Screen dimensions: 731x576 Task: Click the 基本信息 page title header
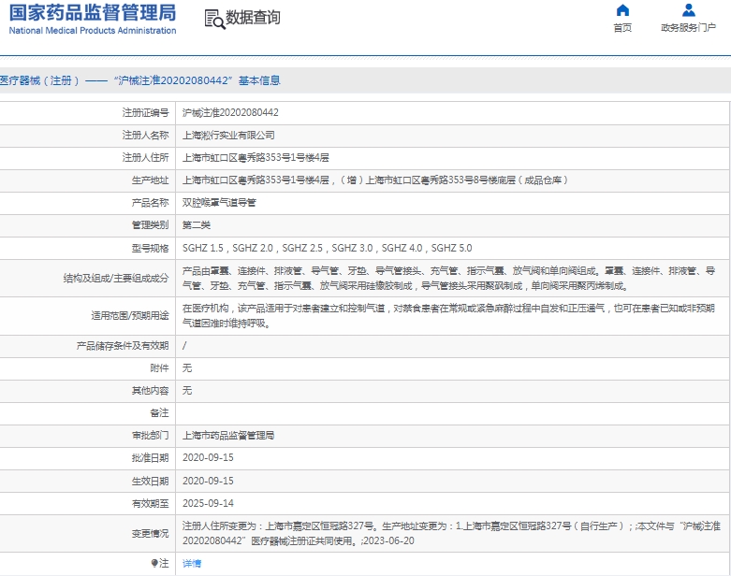[x=139, y=80]
